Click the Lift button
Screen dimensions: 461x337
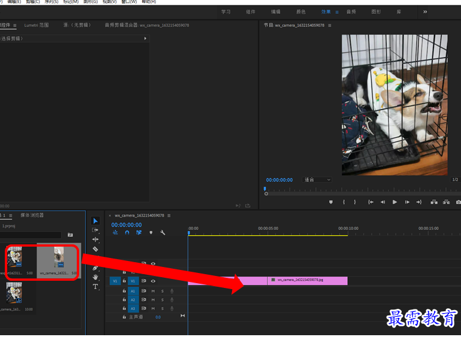tap(434, 202)
